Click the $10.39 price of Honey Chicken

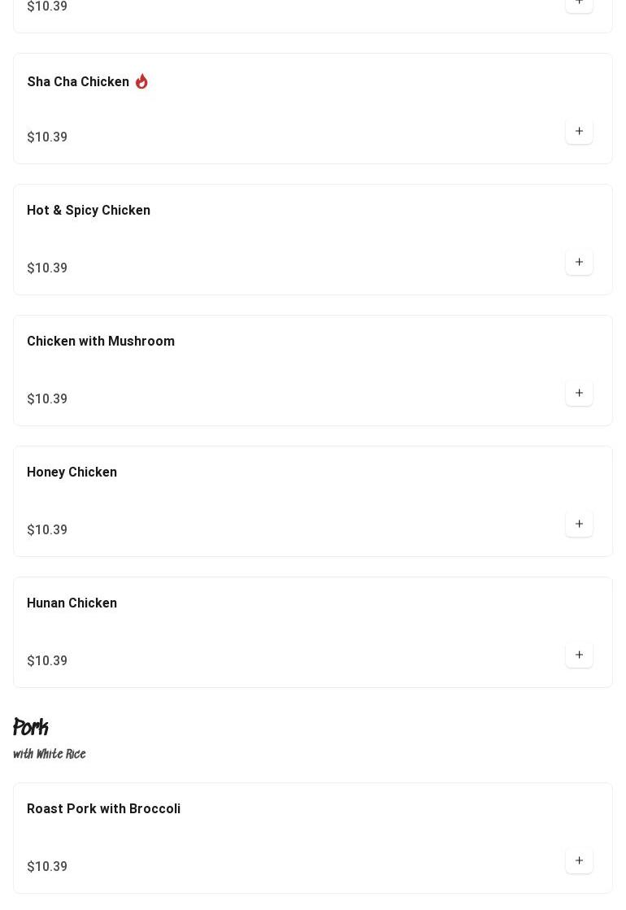pos(47,530)
